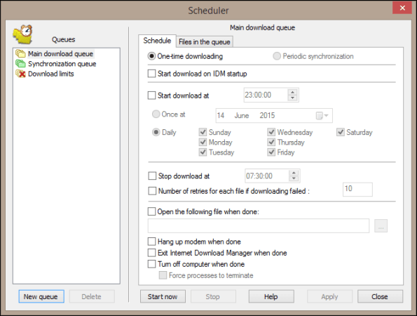The width and height of the screenshot is (417, 316).
Task: Toggle the Sunday checkbox
Action: (x=203, y=132)
